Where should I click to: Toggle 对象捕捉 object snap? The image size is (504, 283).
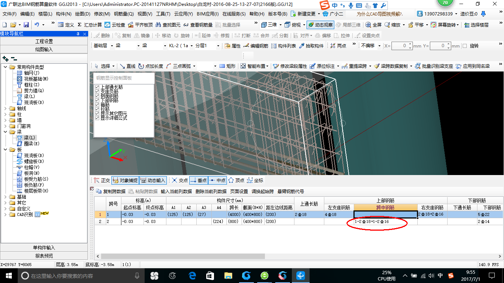125,180
